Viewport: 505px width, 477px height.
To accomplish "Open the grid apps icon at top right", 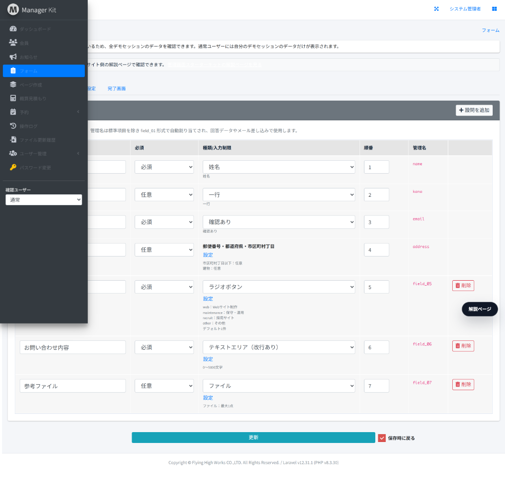I will (494, 9).
